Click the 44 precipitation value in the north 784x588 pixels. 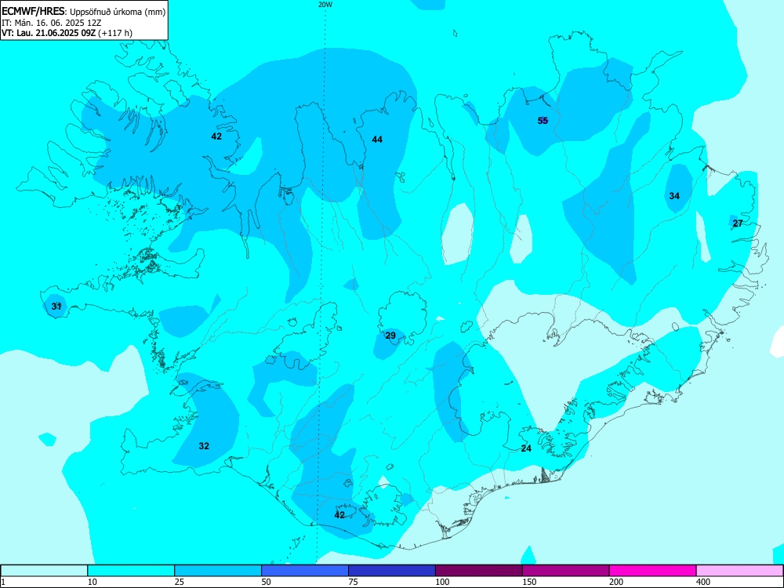(x=377, y=140)
